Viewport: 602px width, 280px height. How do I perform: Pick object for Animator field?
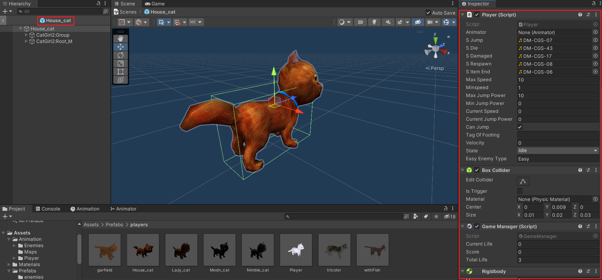[x=595, y=32]
